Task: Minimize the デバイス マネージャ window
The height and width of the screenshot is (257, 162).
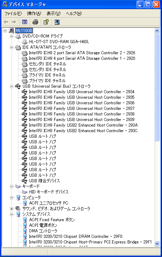Action: 140,4
